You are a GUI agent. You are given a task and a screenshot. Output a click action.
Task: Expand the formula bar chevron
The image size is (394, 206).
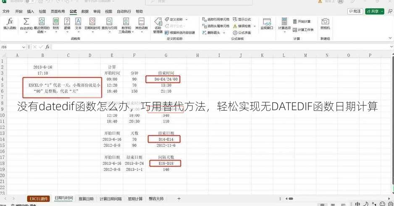391,47
